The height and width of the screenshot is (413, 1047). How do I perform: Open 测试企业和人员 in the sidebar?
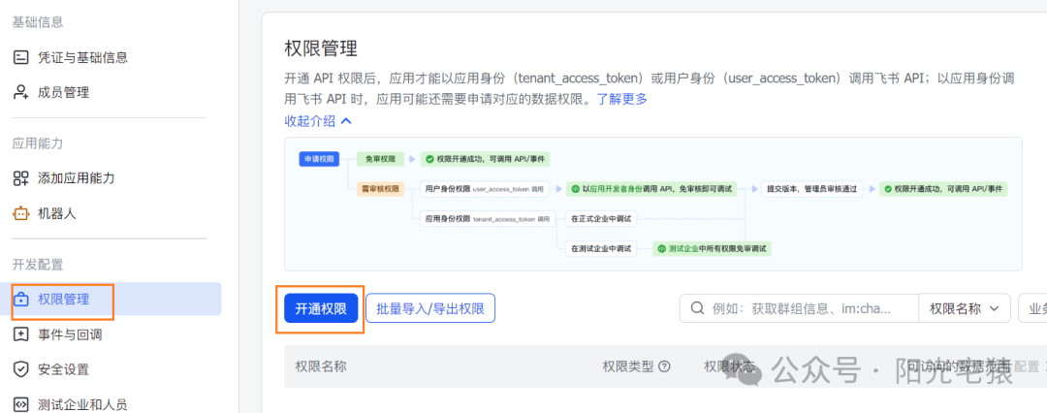pos(82,404)
